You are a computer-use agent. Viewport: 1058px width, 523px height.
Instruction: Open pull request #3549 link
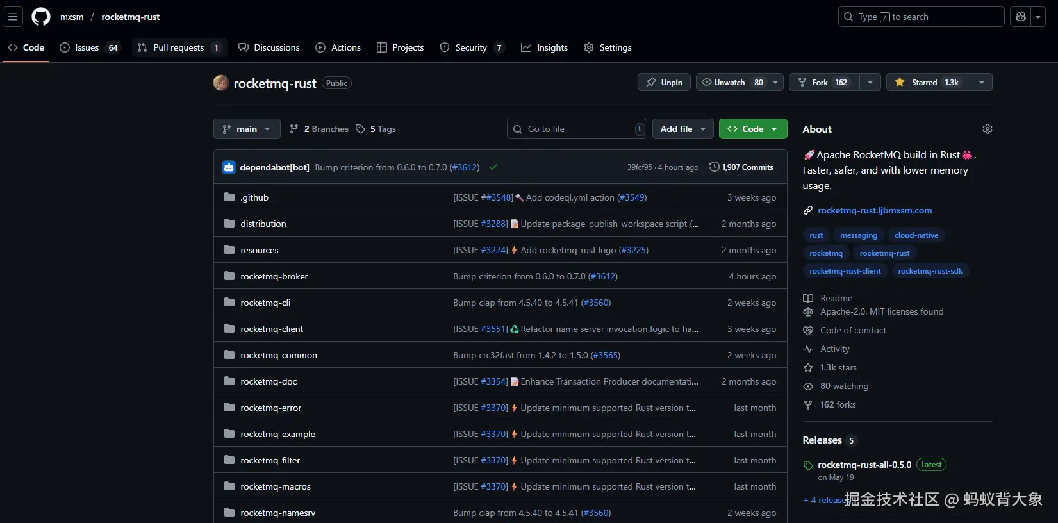point(632,197)
